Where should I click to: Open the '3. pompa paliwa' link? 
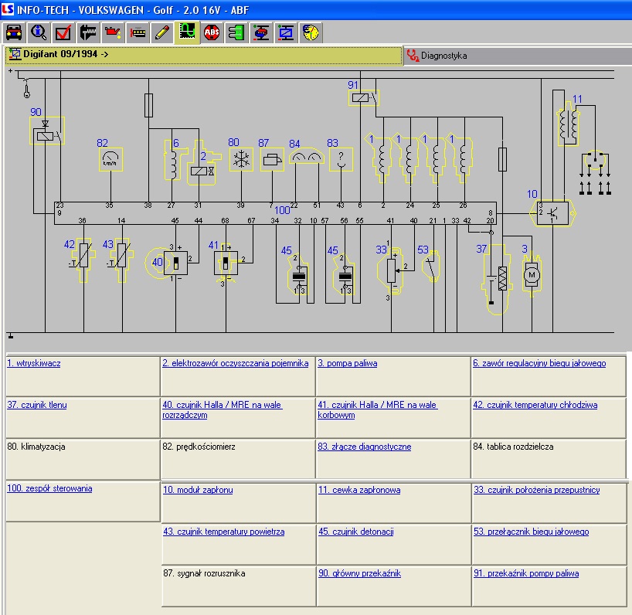click(x=348, y=363)
